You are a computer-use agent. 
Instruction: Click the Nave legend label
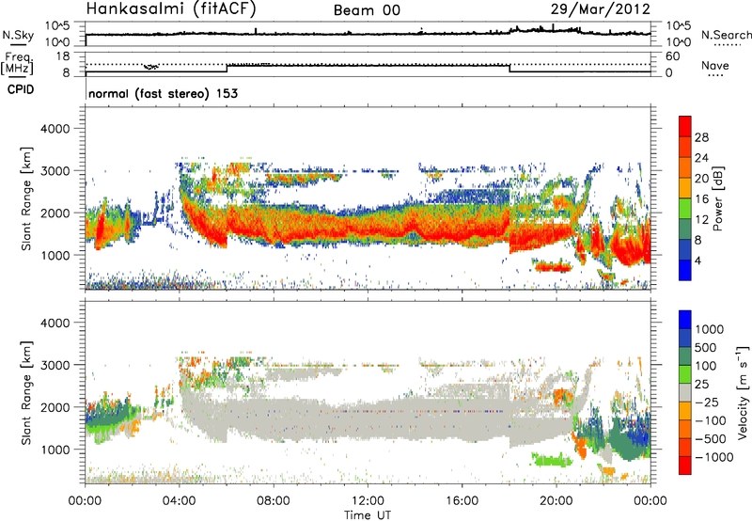(x=715, y=65)
